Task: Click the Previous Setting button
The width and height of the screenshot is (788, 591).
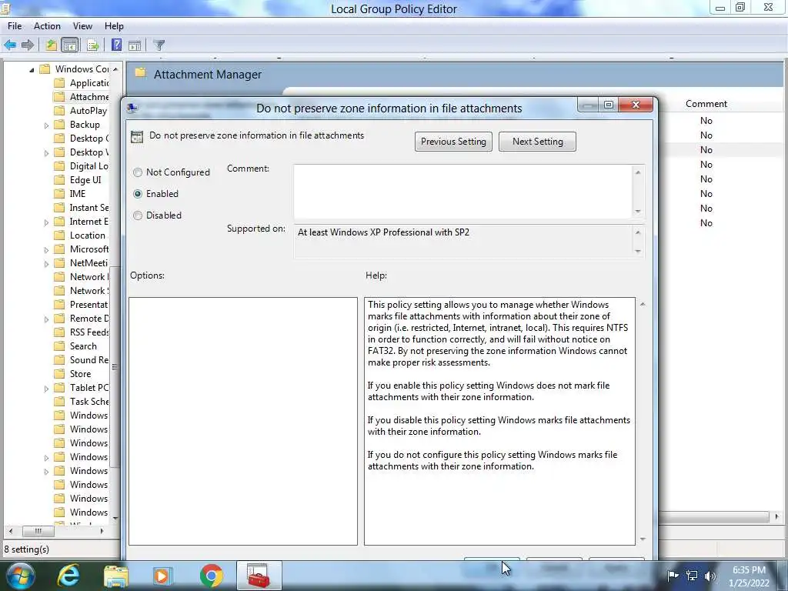Action: [x=453, y=142]
